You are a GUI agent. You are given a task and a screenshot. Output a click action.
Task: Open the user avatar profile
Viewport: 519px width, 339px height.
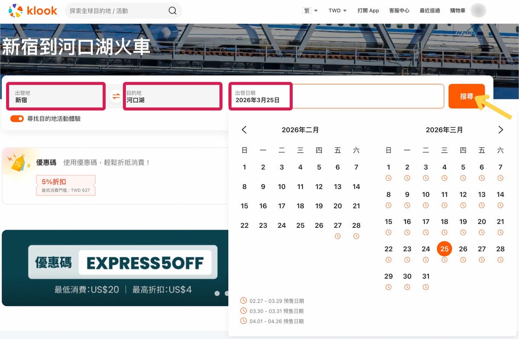coord(478,11)
